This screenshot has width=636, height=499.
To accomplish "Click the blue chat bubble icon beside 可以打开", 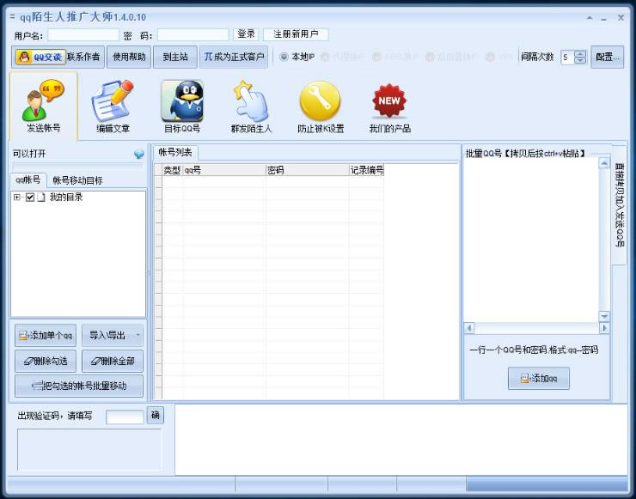I will 139,155.
